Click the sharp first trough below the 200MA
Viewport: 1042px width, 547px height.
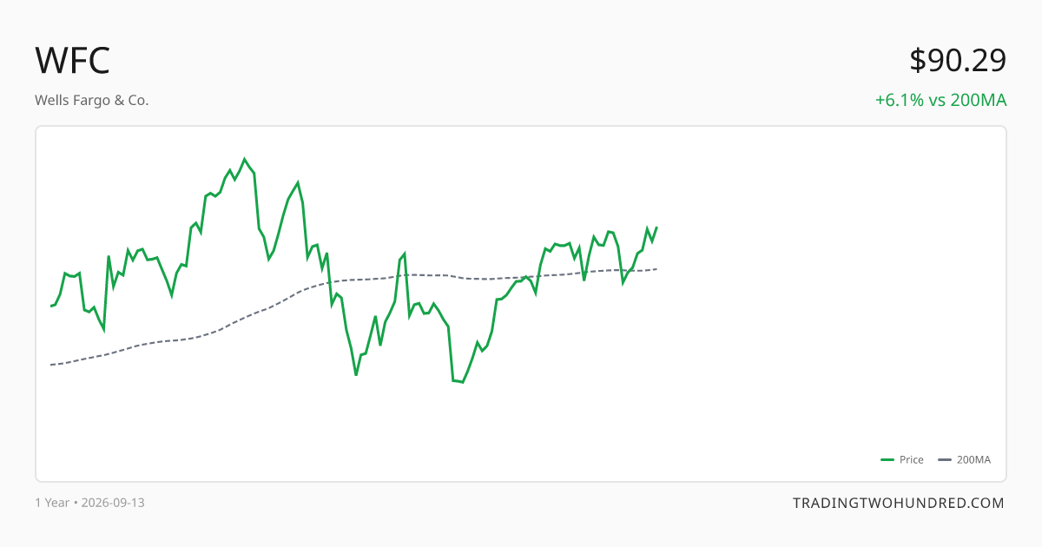[356, 374]
